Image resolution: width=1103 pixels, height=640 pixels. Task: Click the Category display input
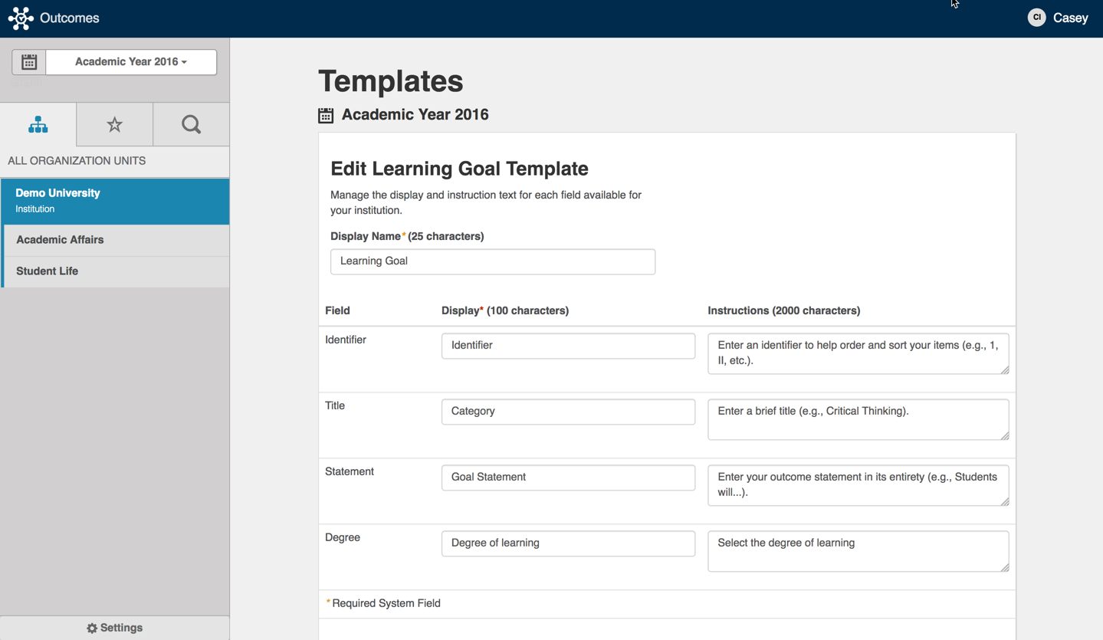pyautogui.click(x=568, y=412)
